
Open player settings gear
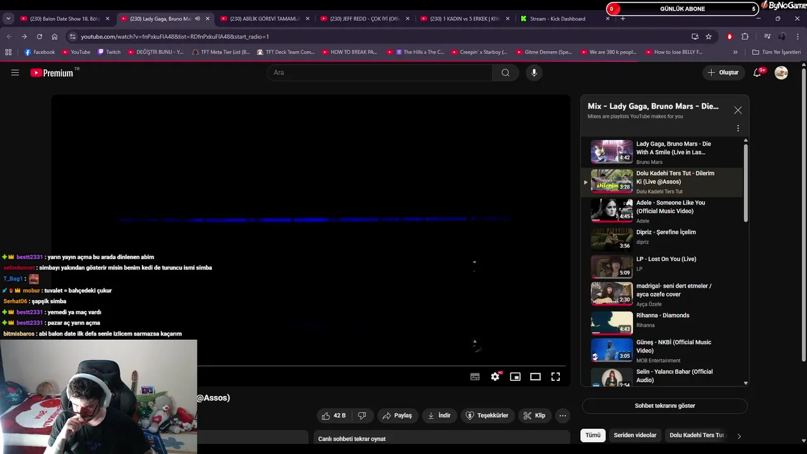click(x=496, y=376)
